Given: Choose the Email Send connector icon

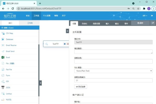Looking at the screenshot, I should (3, 51).
